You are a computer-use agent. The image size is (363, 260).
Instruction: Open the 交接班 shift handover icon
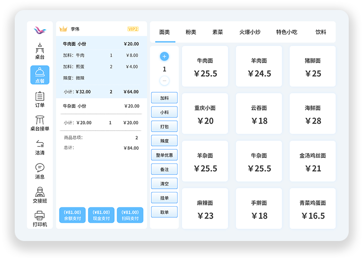[x=40, y=195]
